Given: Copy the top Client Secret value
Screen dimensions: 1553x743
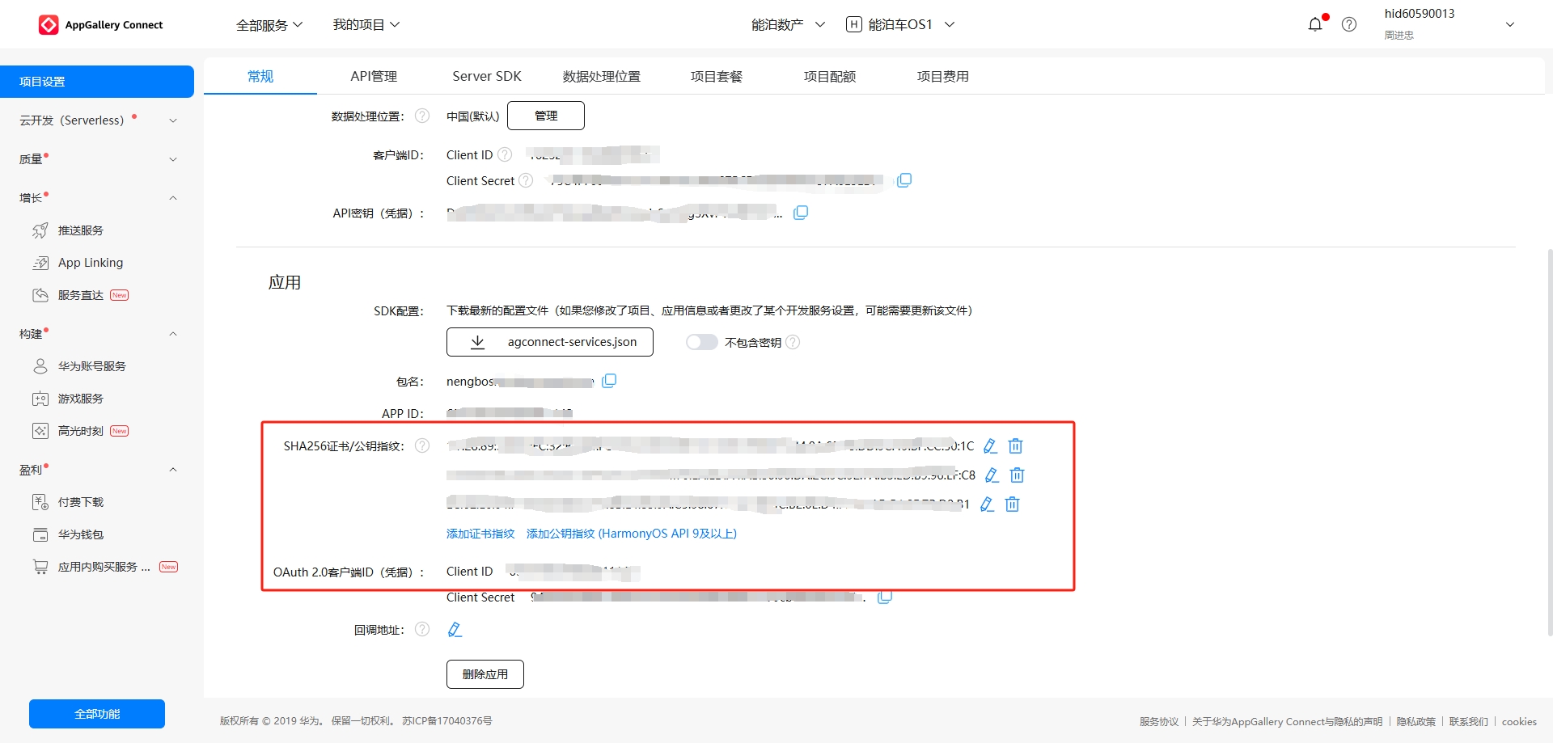Looking at the screenshot, I should 904,179.
